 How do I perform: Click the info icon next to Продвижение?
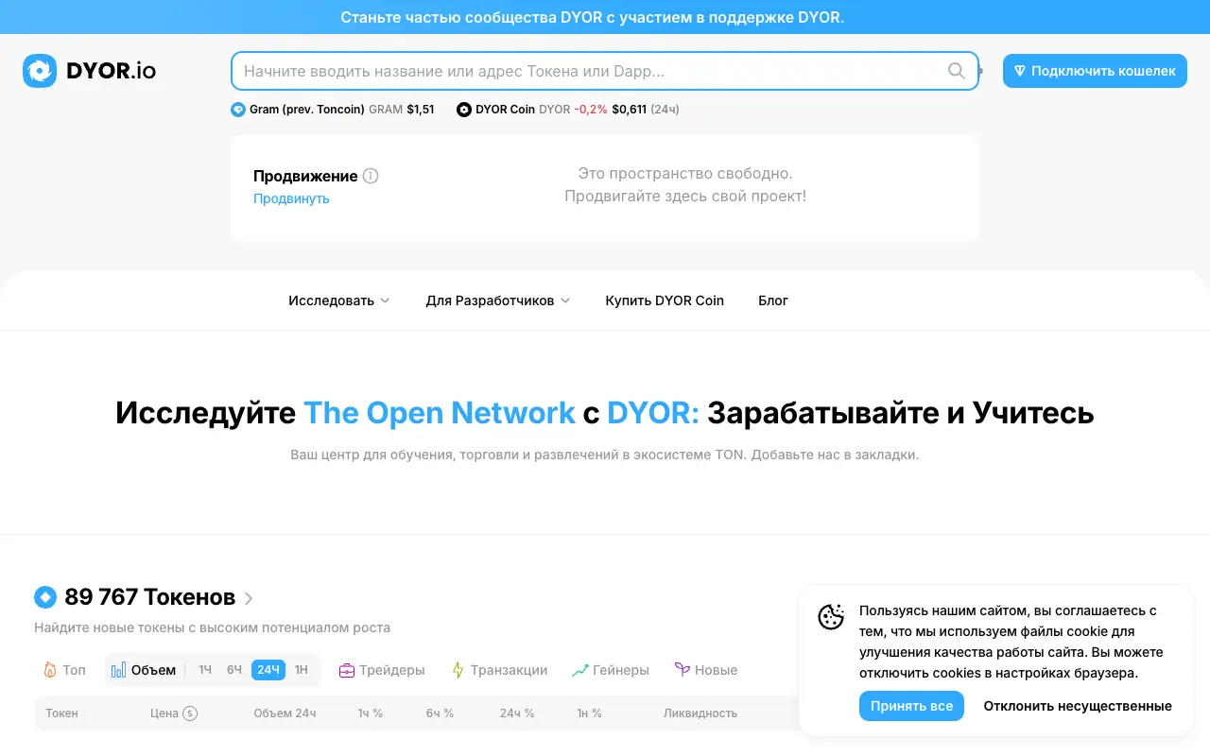[x=371, y=176]
